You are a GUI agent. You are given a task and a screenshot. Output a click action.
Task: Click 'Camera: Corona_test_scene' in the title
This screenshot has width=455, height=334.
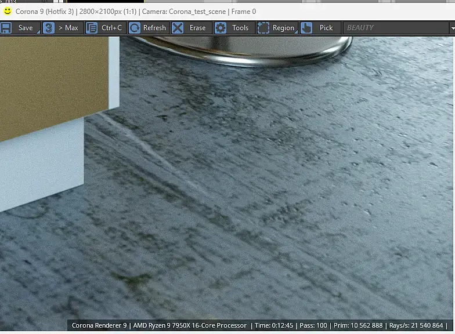183,12
